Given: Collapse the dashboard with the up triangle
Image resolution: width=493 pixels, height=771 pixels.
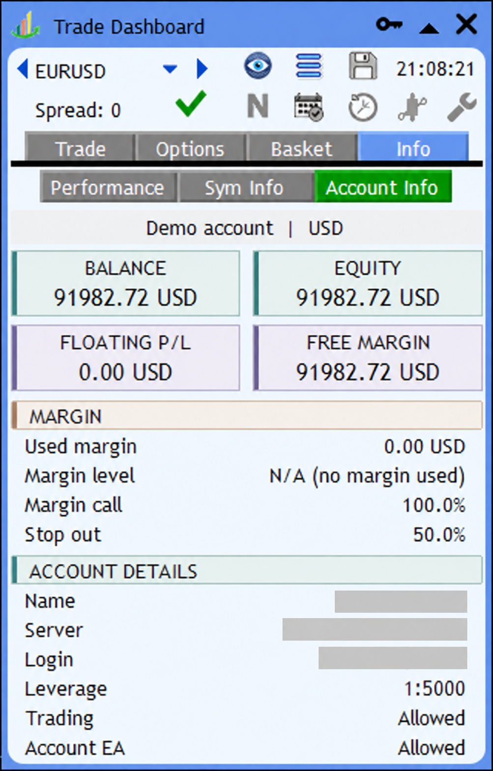Looking at the screenshot, I should tap(429, 29).
